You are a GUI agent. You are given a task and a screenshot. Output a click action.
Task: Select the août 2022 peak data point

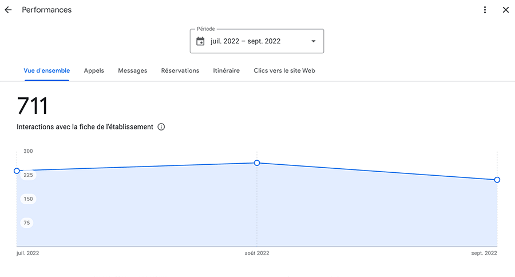click(x=257, y=163)
